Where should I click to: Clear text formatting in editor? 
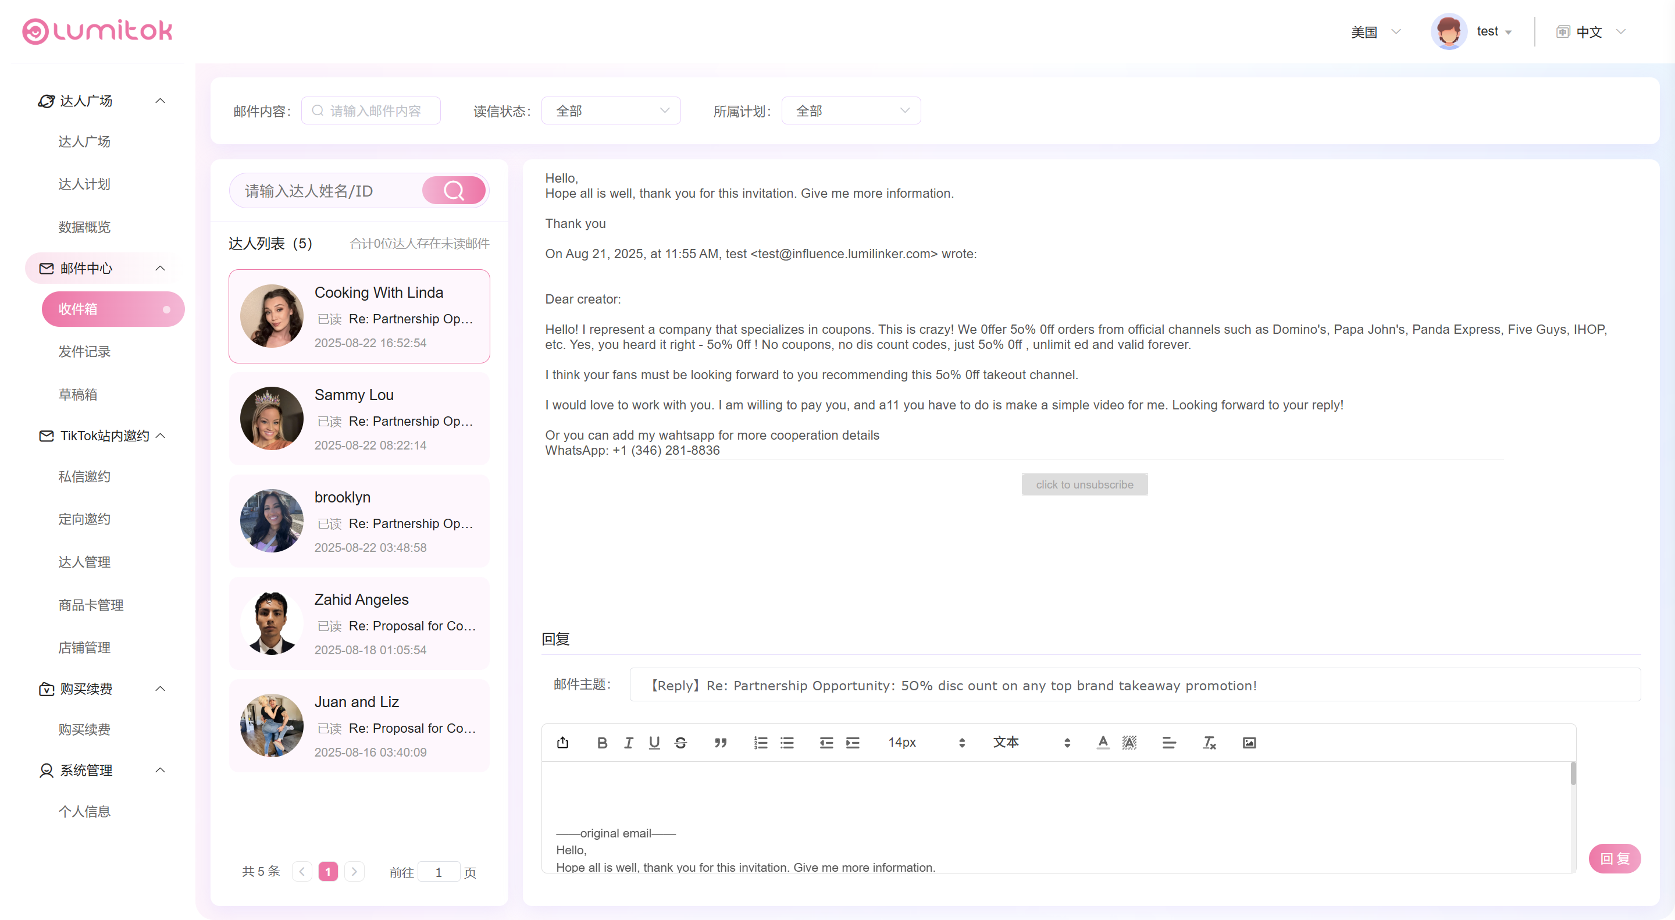(1209, 743)
